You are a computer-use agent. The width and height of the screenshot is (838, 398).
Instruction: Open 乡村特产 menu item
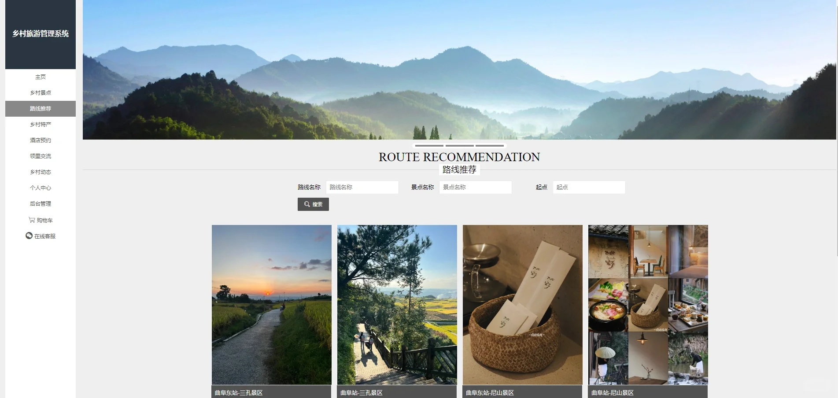(41, 125)
